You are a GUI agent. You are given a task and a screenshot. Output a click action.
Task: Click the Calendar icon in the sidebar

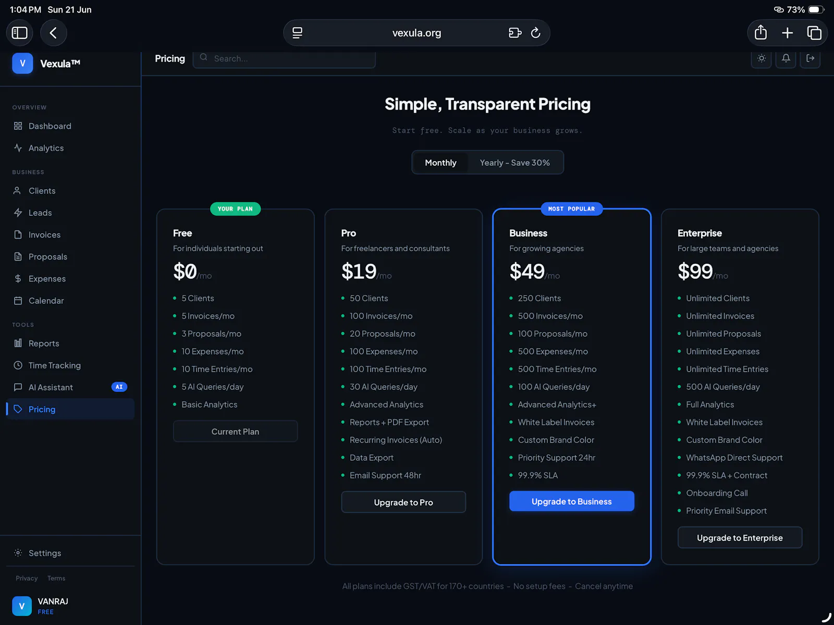(x=18, y=301)
